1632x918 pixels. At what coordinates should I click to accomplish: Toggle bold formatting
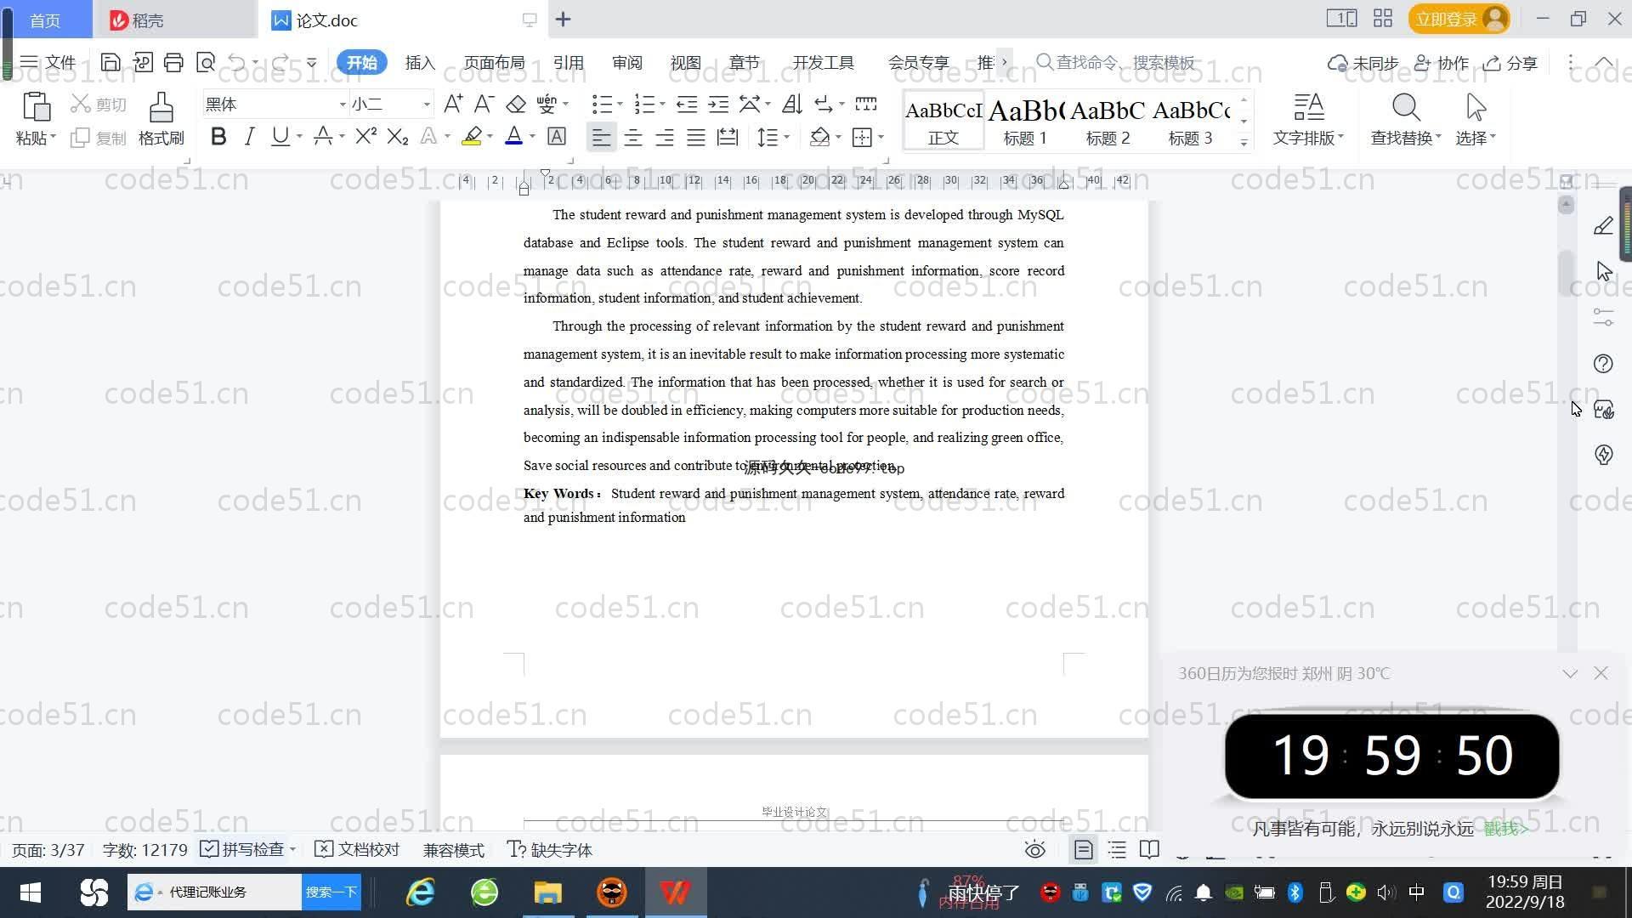(x=218, y=137)
